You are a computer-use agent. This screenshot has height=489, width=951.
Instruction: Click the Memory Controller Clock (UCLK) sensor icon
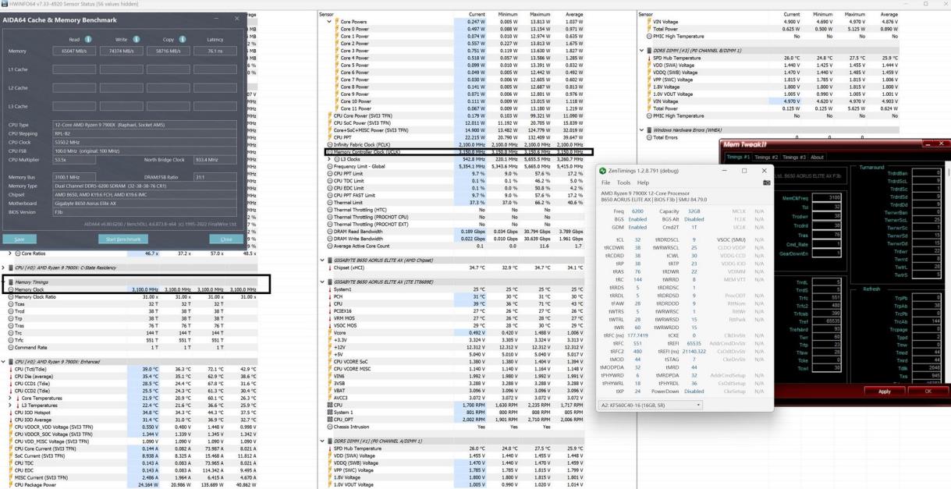point(329,151)
